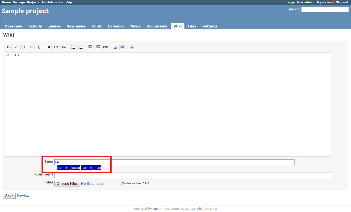Insert image icon in toolbar

[123, 47]
